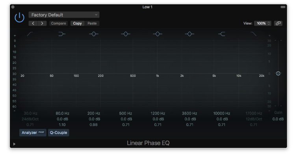This screenshot has width=297, height=154.
Task: Click the 1200 Hz frequency value
Action: [158, 113]
